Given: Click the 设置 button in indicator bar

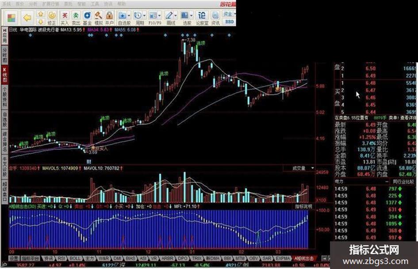Looking at the screenshot, I should 14,258.
